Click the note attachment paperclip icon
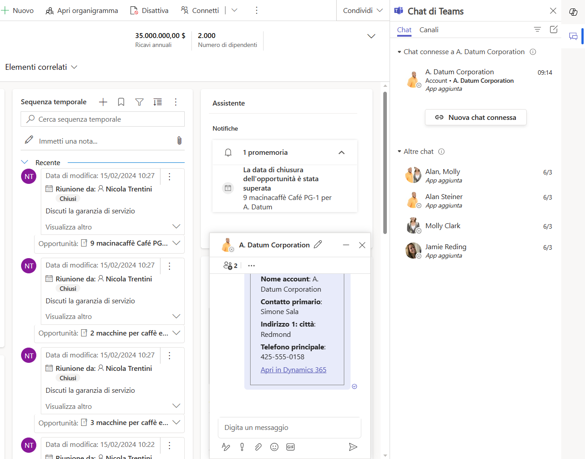The height and width of the screenshot is (459, 585). click(179, 140)
